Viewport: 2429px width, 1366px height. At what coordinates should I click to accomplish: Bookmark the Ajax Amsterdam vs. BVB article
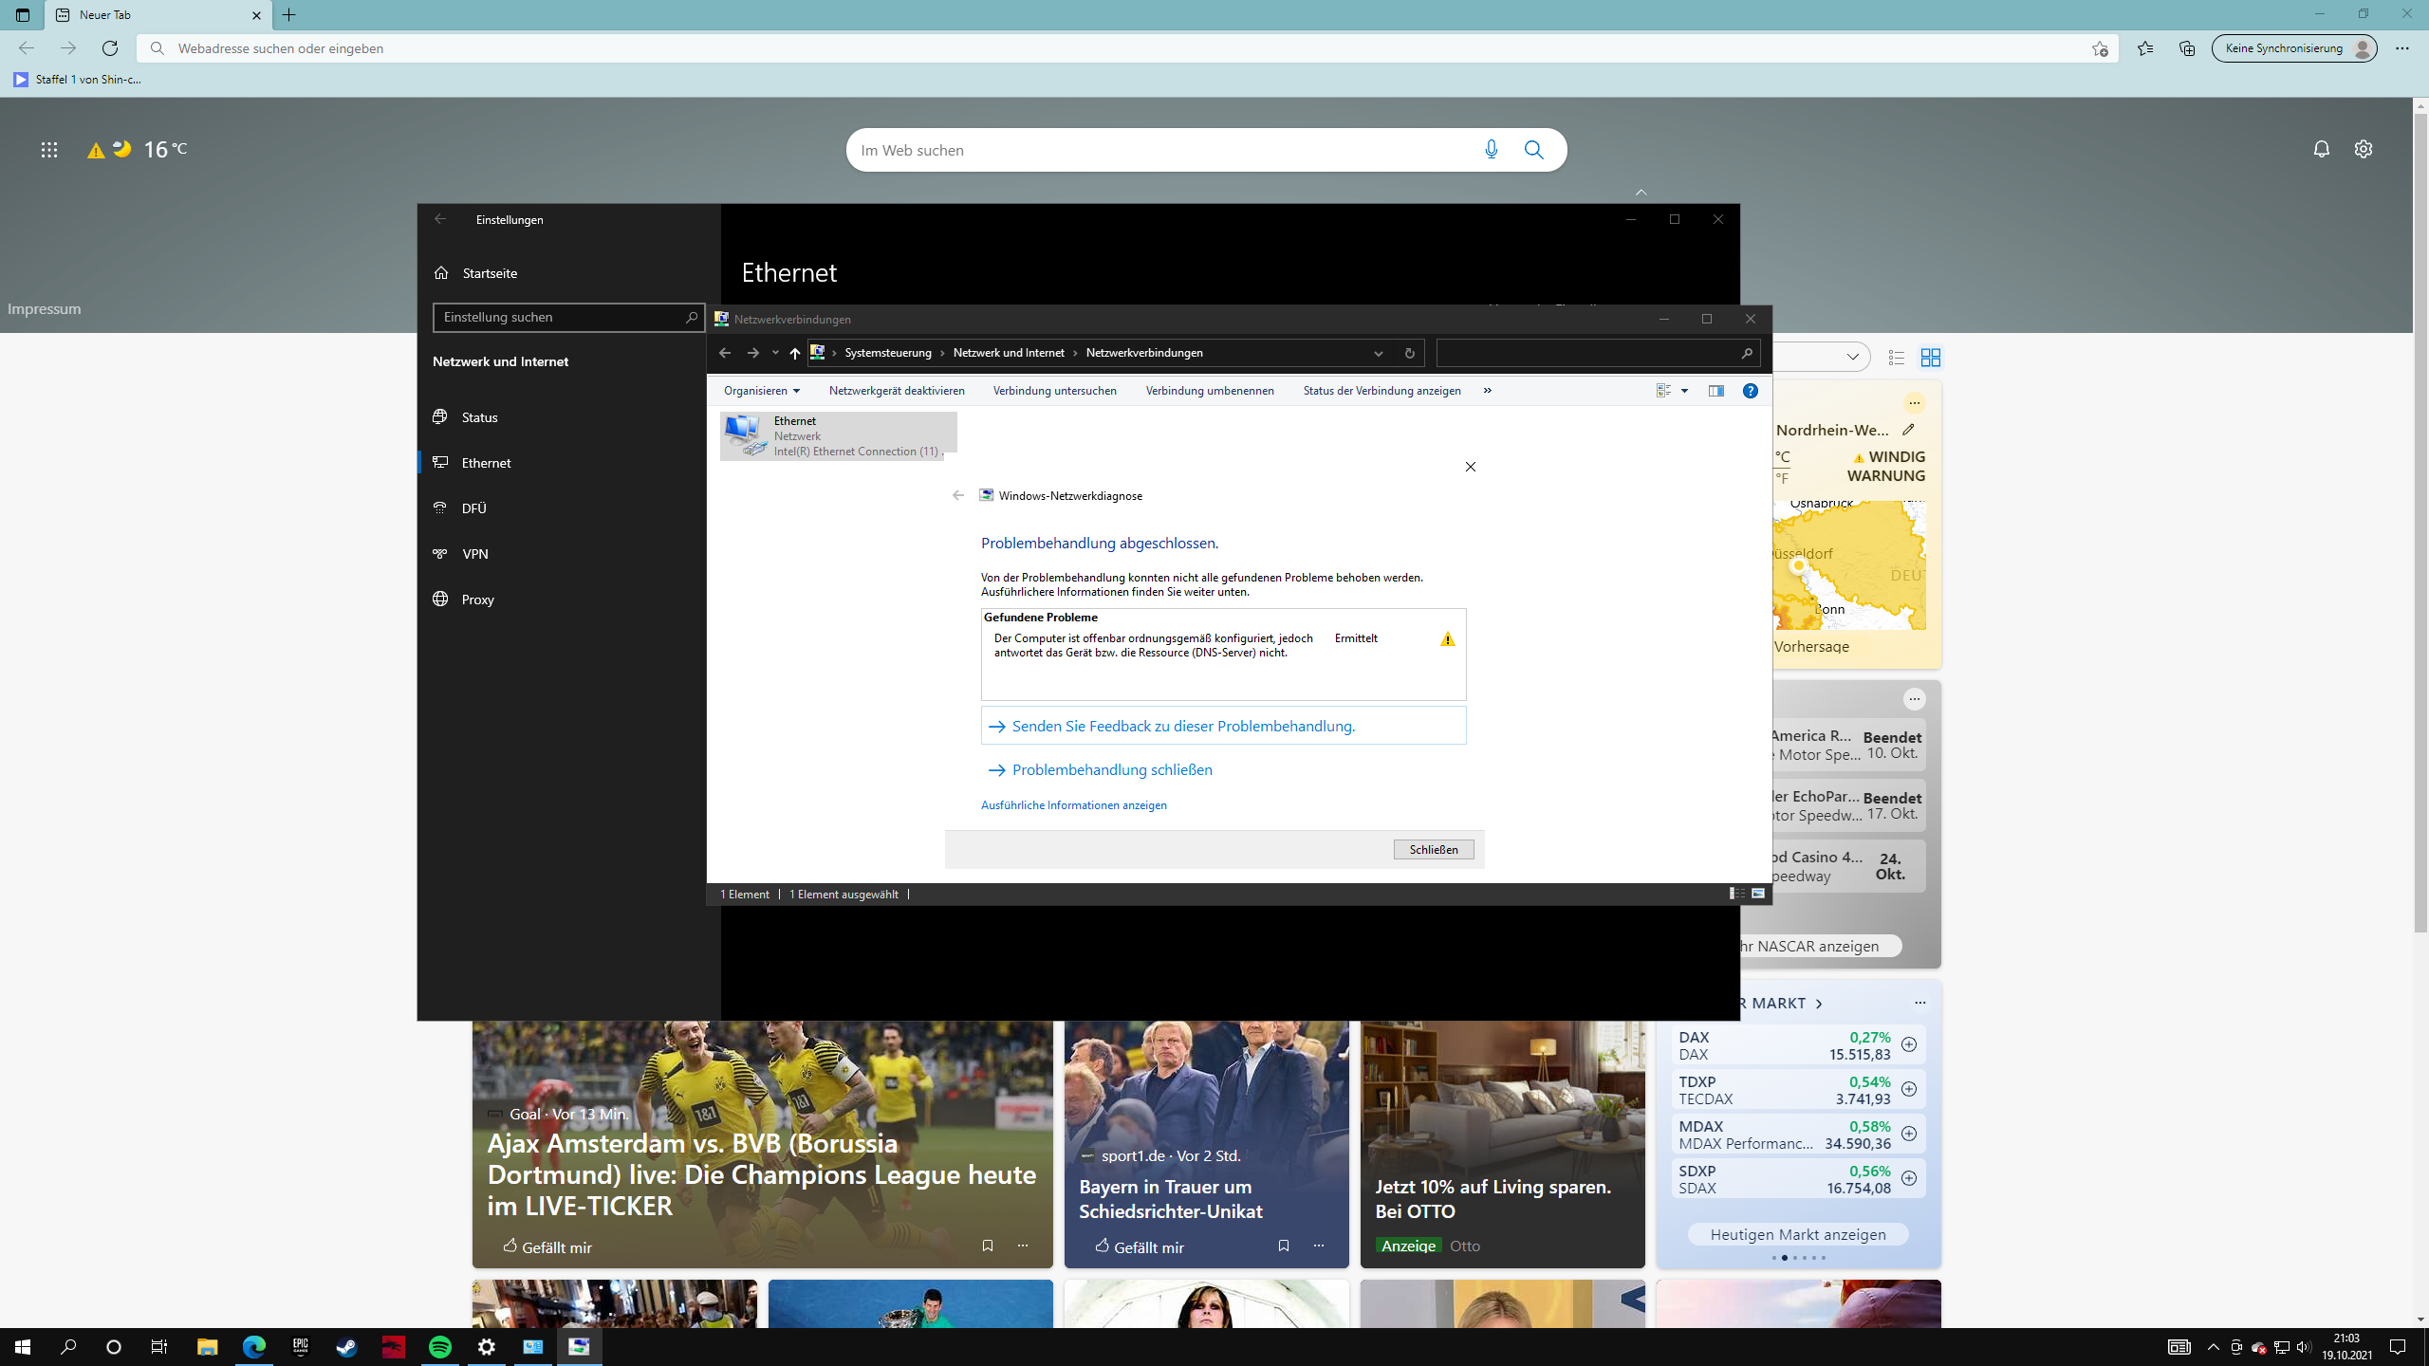[x=987, y=1246]
